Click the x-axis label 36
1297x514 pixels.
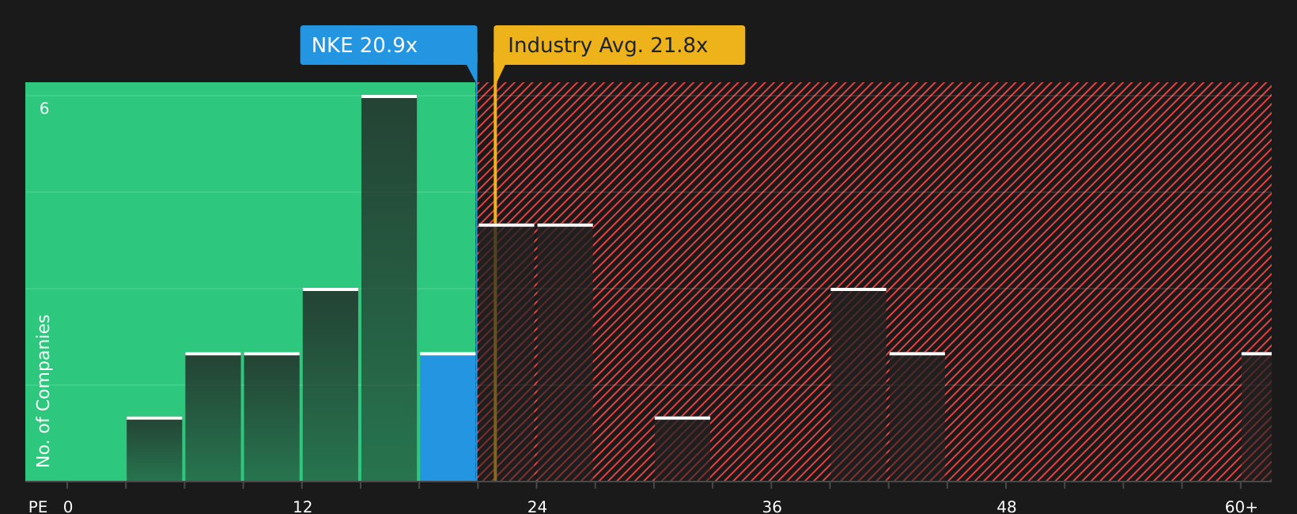click(x=772, y=507)
